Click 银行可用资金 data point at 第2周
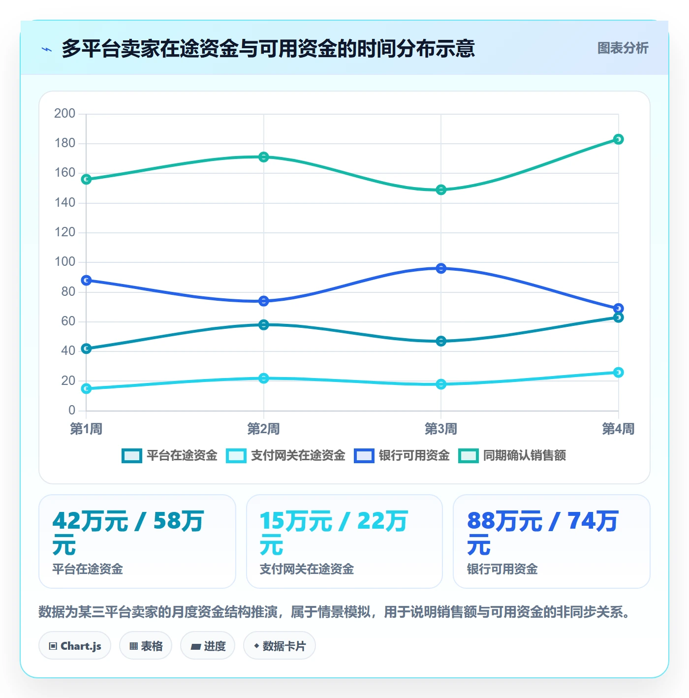689x698 pixels. [264, 301]
